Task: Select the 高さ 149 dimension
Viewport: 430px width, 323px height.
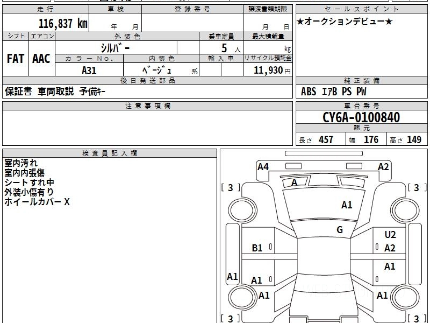Action: [x=405, y=140]
